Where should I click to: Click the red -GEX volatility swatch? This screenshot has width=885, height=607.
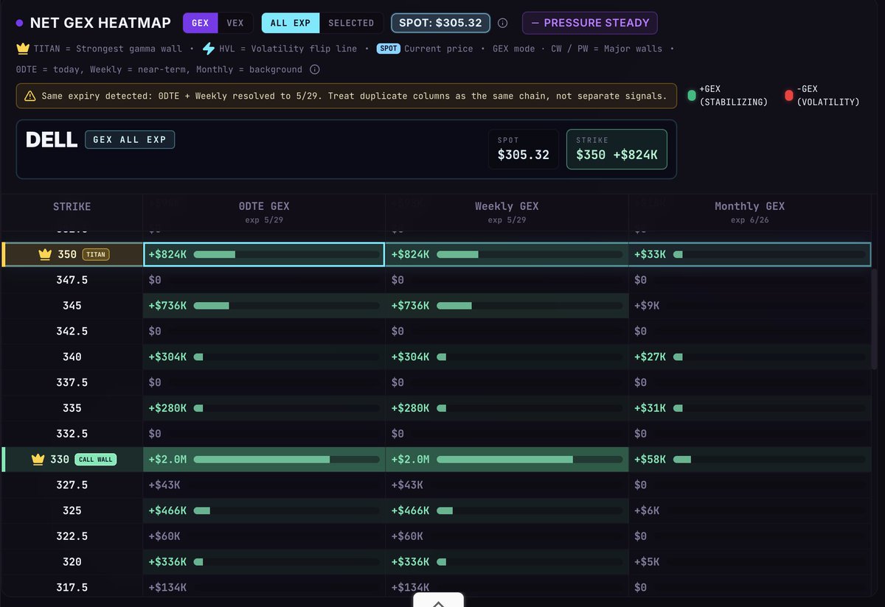click(789, 95)
